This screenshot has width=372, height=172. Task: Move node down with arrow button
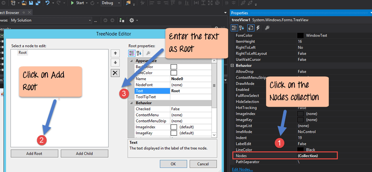pos(115,63)
